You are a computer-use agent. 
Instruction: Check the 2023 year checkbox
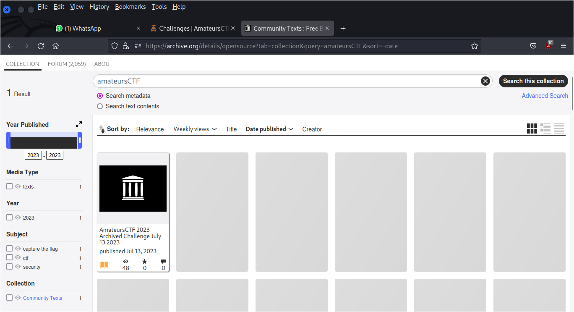click(x=9, y=217)
